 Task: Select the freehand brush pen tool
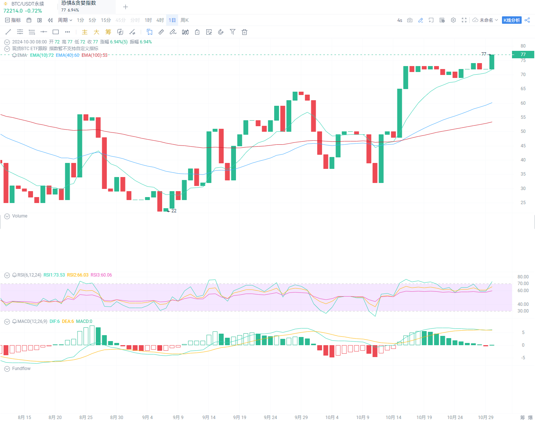pos(173,32)
